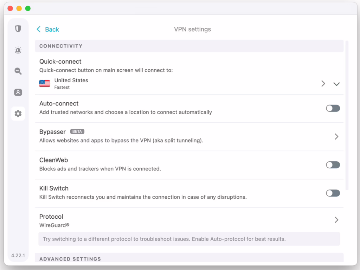Open Protocol options chevron
The width and height of the screenshot is (360, 270).
[336, 220]
